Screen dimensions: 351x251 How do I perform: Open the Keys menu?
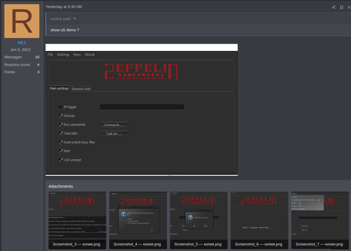[x=77, y=54]
